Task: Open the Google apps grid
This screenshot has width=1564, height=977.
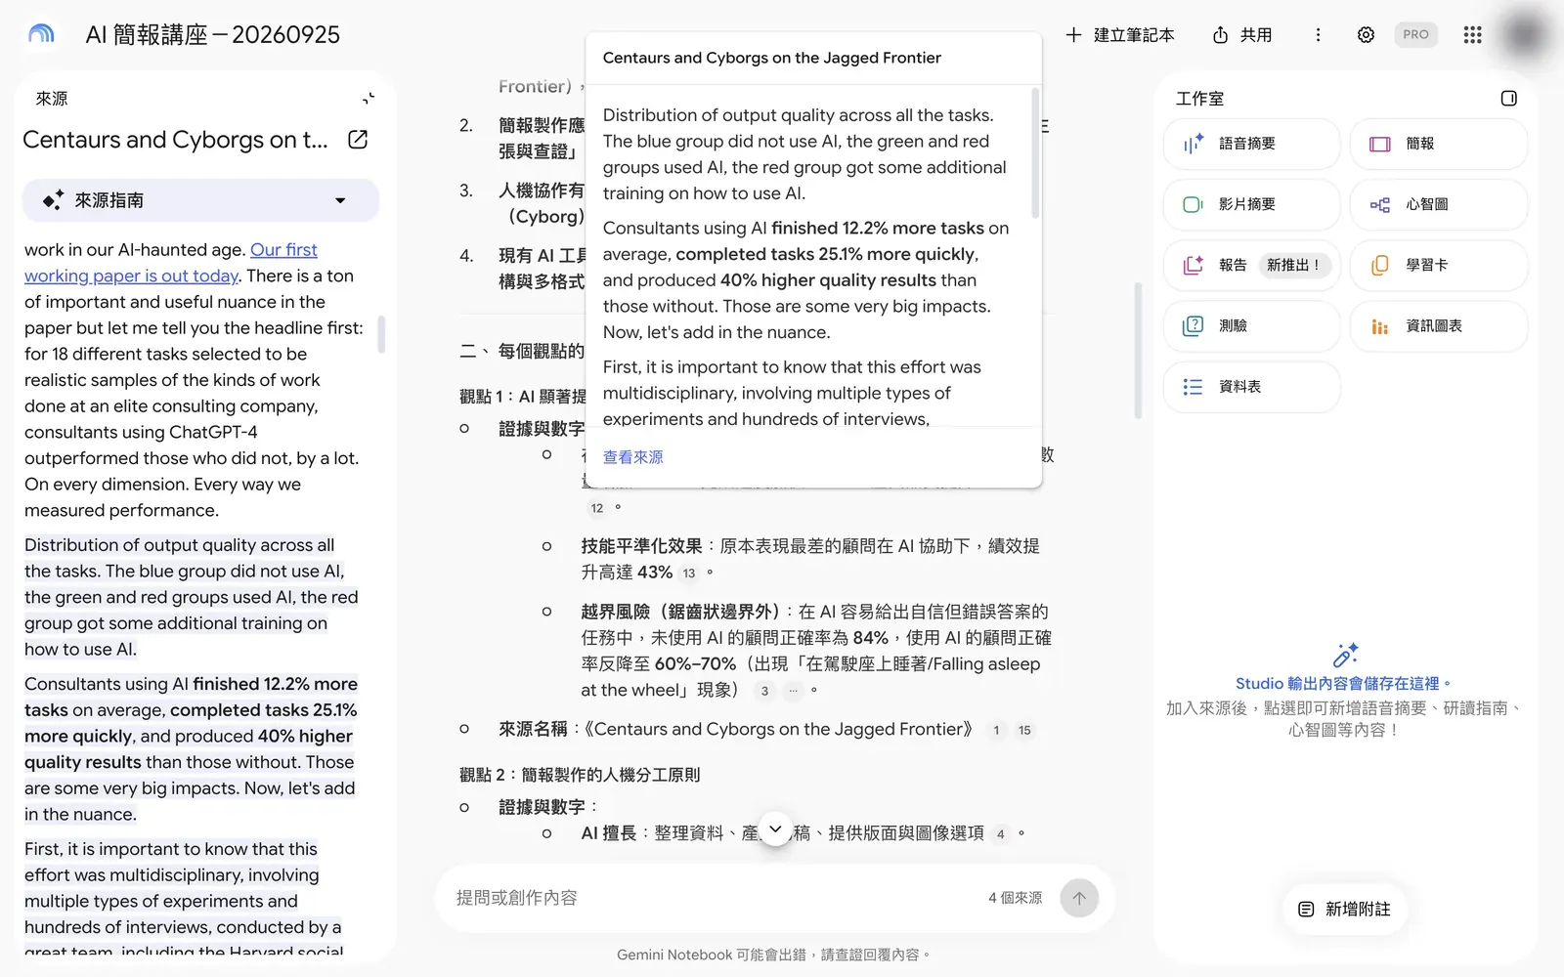Action: 1472,35
